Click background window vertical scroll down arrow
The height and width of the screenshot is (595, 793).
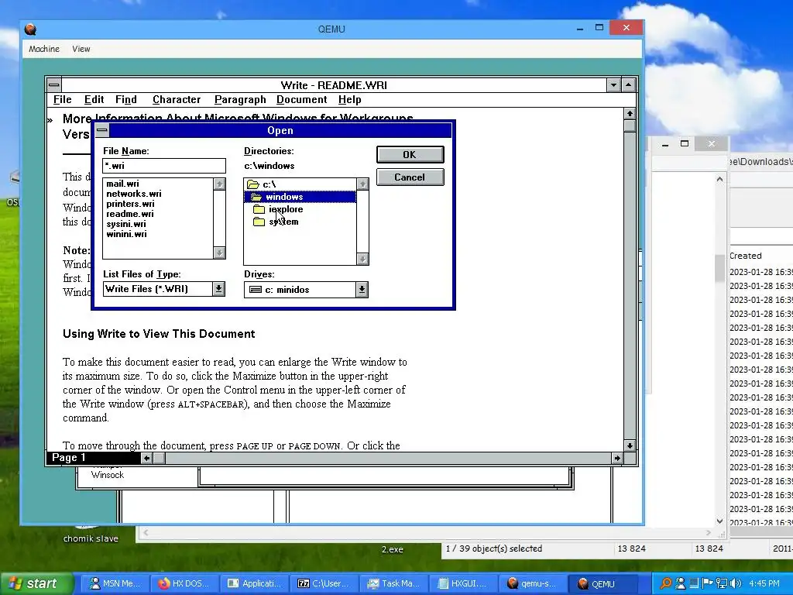coord(719,521)
